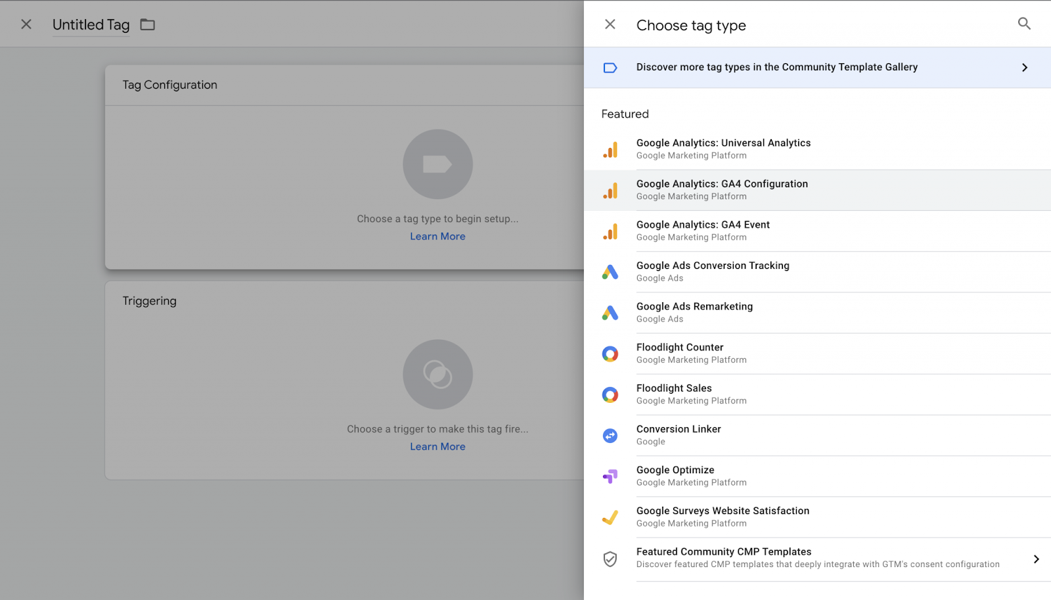The width and height of the screenshot is (1051, 600).
Task: Select Google Analytics: GA4 Configuration tag type
Action: coord(817,191)
